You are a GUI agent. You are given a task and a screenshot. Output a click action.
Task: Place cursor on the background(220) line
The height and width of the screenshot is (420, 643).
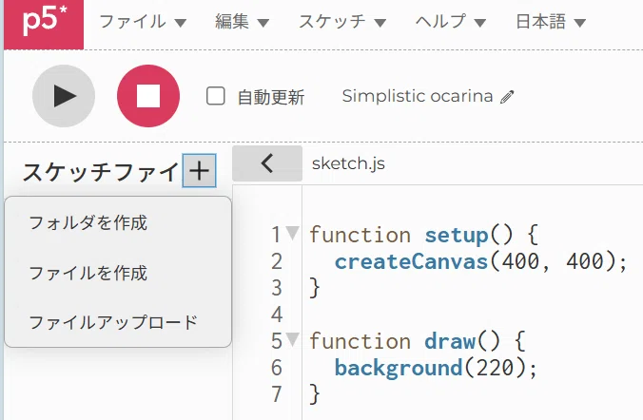tap(435, 368)
